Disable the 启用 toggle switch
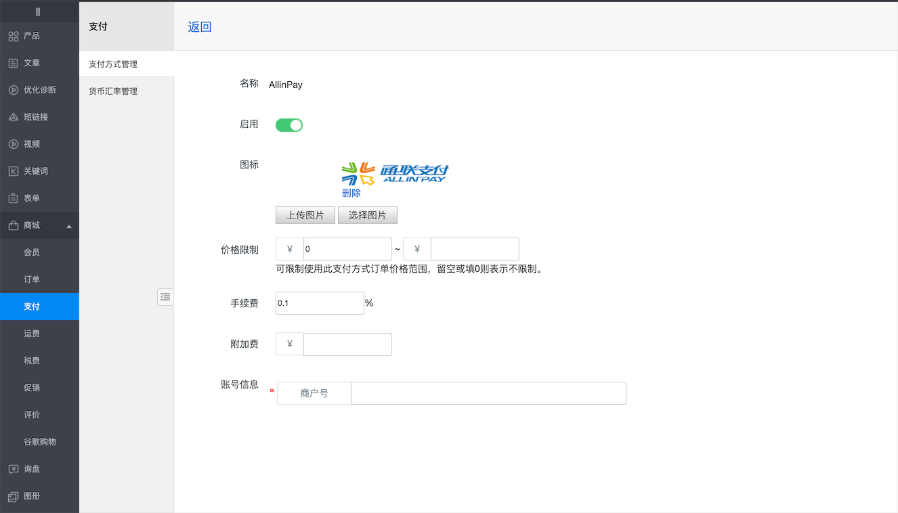898x513 pixels. point(289,125)
